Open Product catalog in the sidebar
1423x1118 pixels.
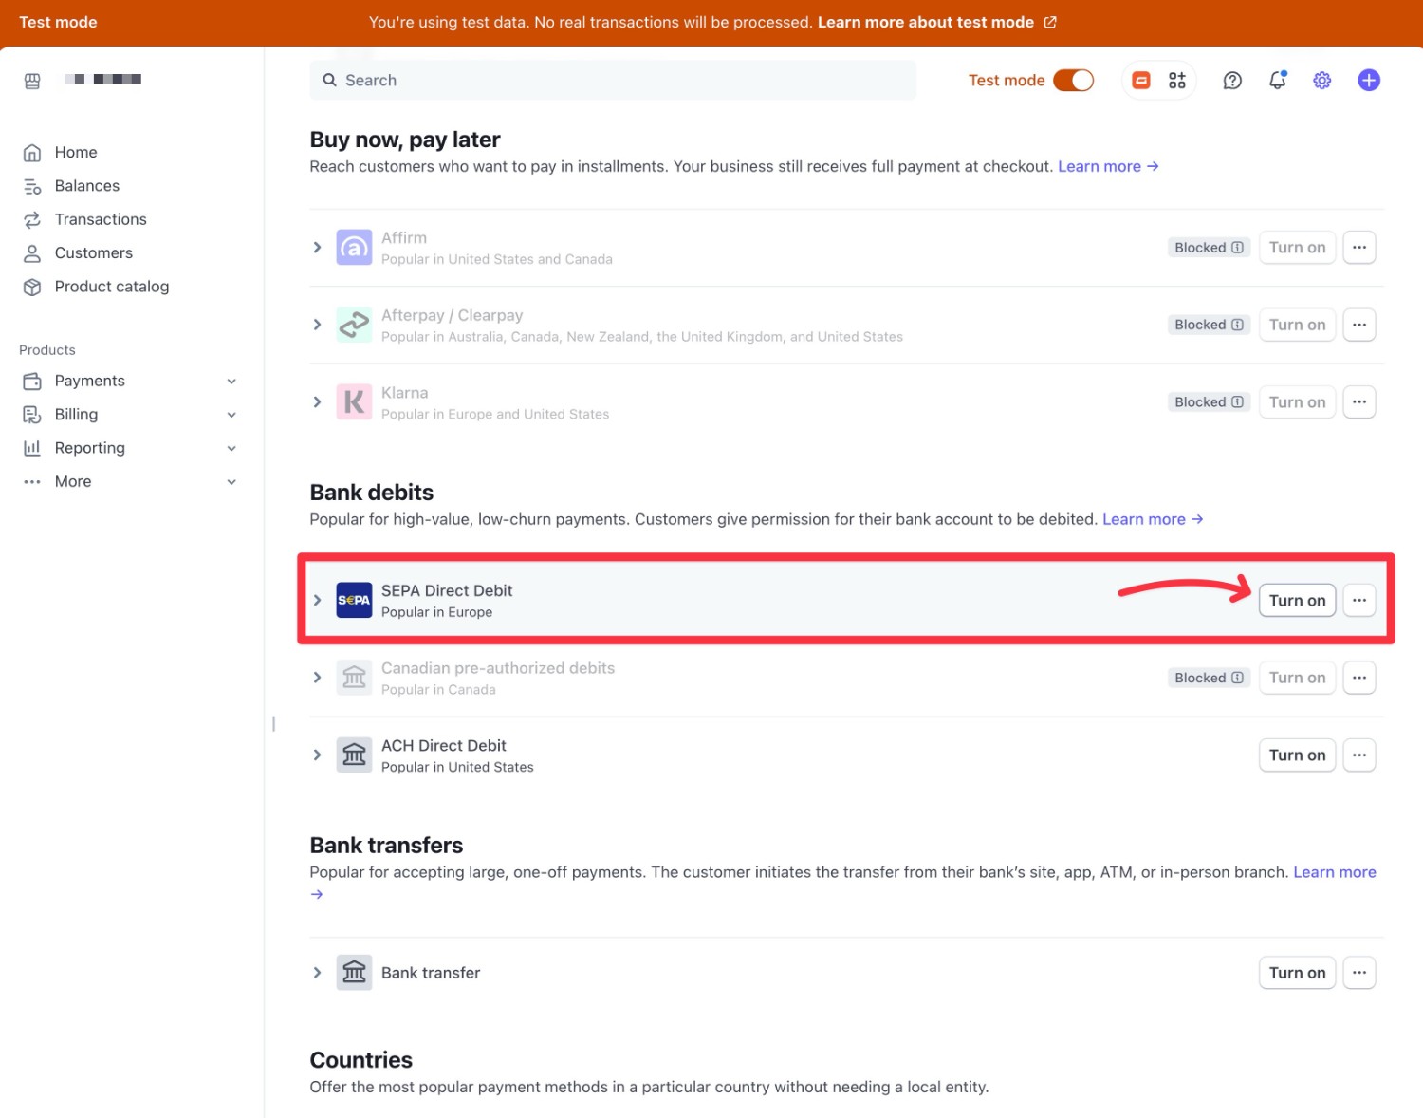click(112, 287)
